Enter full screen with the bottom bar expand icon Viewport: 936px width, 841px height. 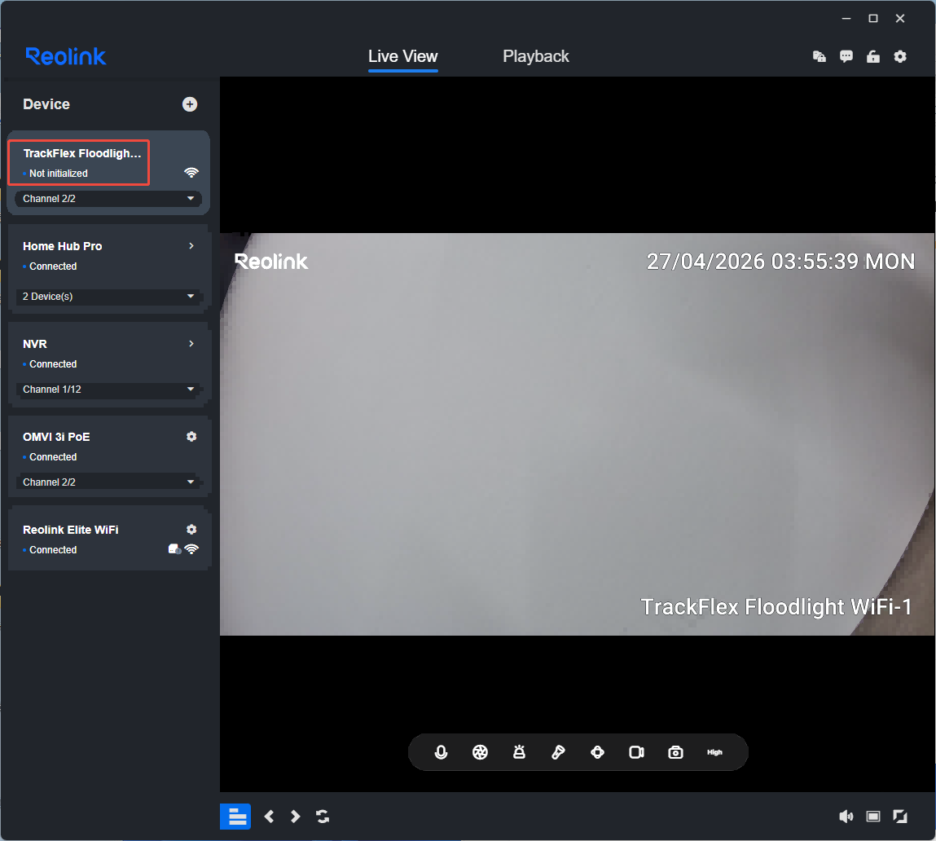(900, 817)
